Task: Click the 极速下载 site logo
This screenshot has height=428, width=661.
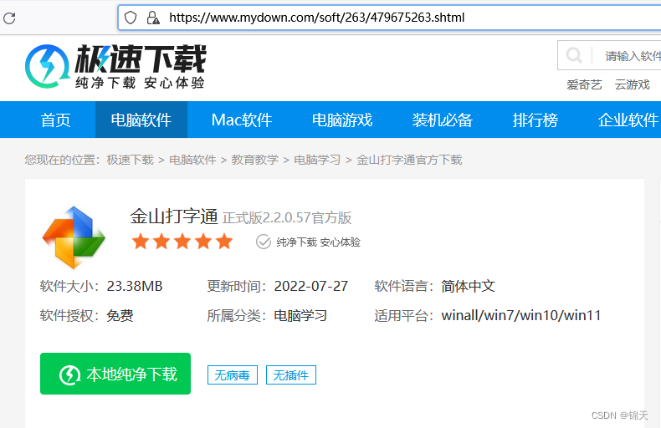Action: [x=115, y=66]
